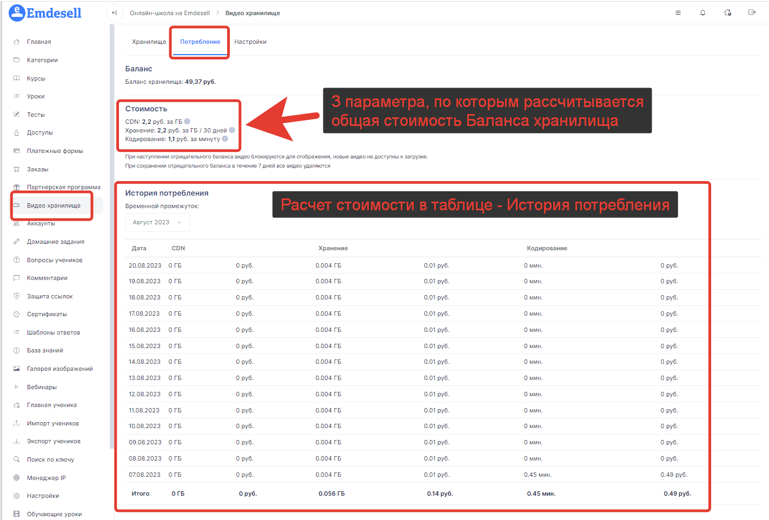
Task: Click the Итого total storage 0.056 ГБ
Action: tap(332, 494)
